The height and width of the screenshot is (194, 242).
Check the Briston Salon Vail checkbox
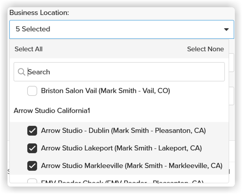tap(32, 91)
